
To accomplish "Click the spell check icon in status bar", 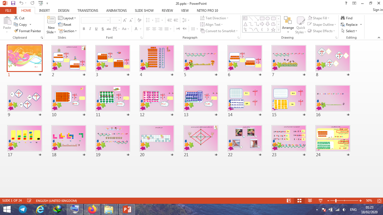I will point(29,201).
